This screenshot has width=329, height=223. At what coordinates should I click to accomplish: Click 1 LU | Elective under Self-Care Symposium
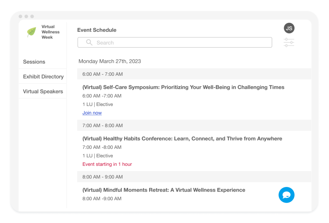click(98, 104)
